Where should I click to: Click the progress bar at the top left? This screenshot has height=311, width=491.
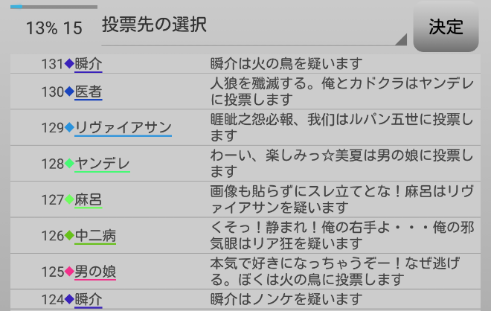pos(54,7)
